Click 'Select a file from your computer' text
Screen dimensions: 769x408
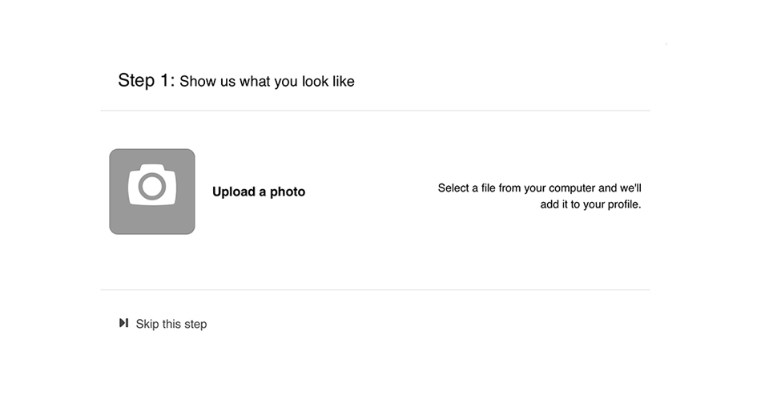(x=517, y=188)
